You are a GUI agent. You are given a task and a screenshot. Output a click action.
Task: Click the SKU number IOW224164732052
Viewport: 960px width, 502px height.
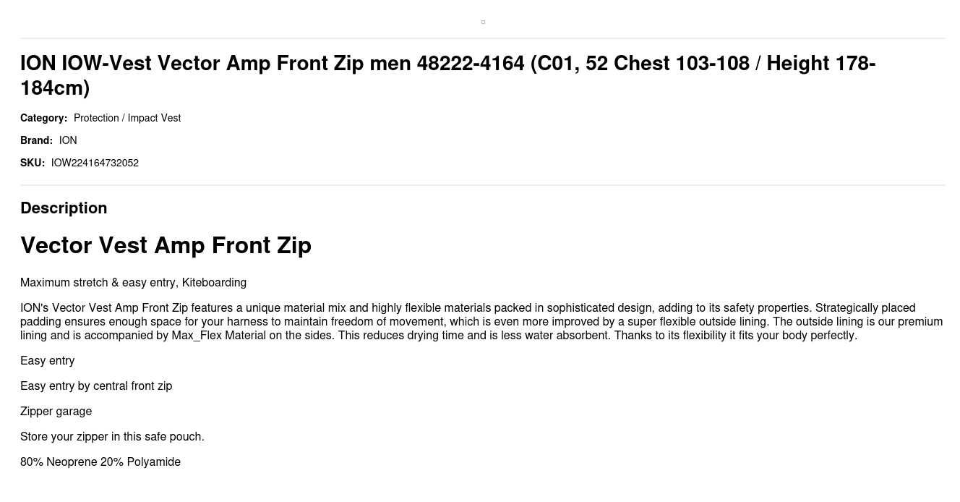(x=95, y=163)
